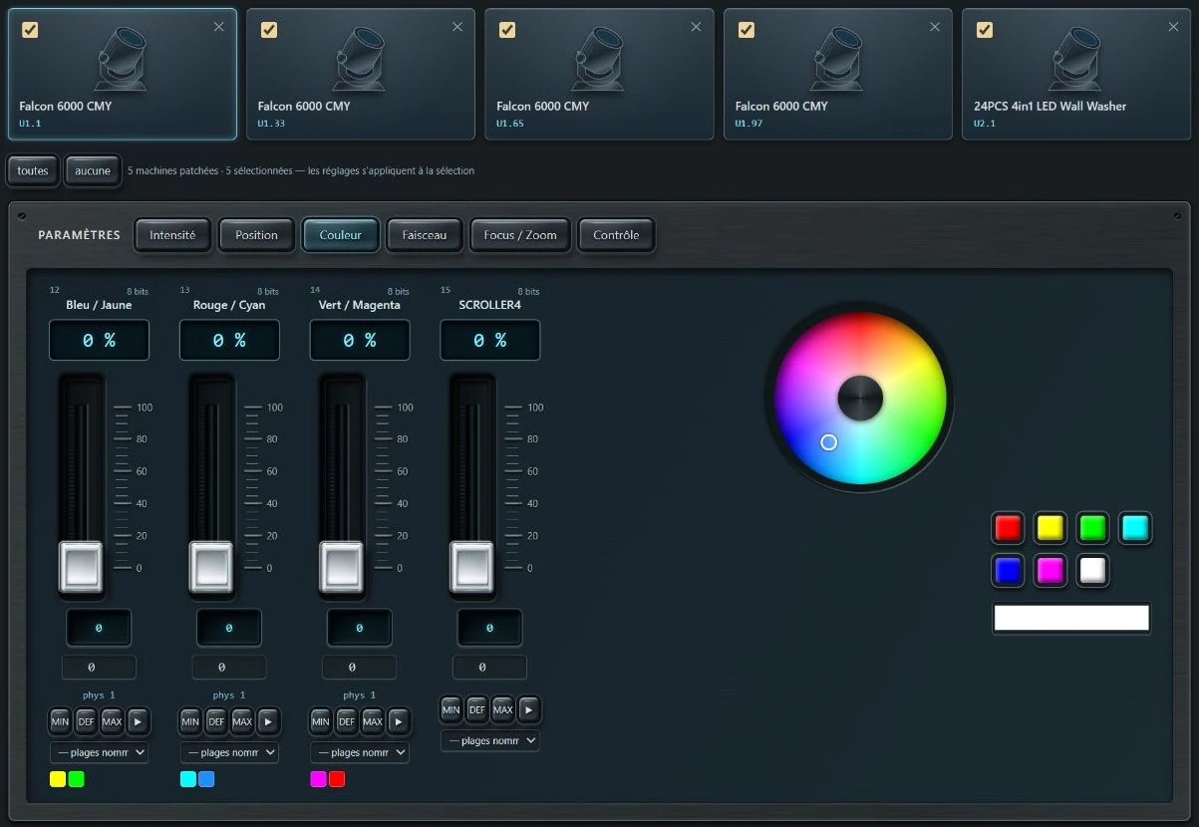Open the Contrôle parameter tab

click(616, 235)
